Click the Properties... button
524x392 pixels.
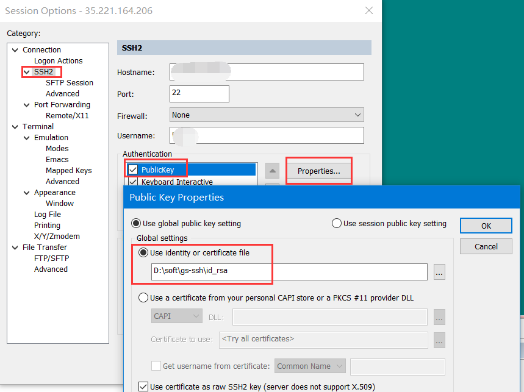[x=318, y=171]
